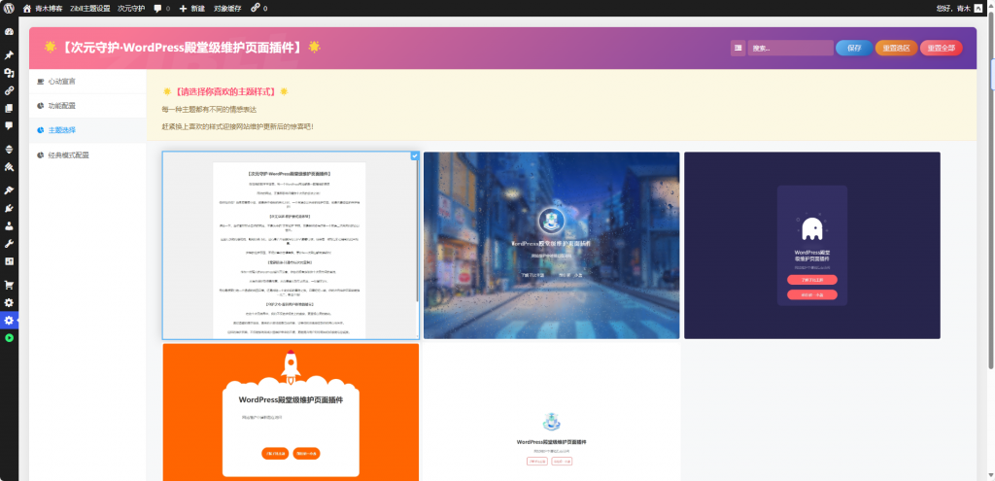Select the dark blurred street theme
The image size is (995, 481).
tap(551, 245)
